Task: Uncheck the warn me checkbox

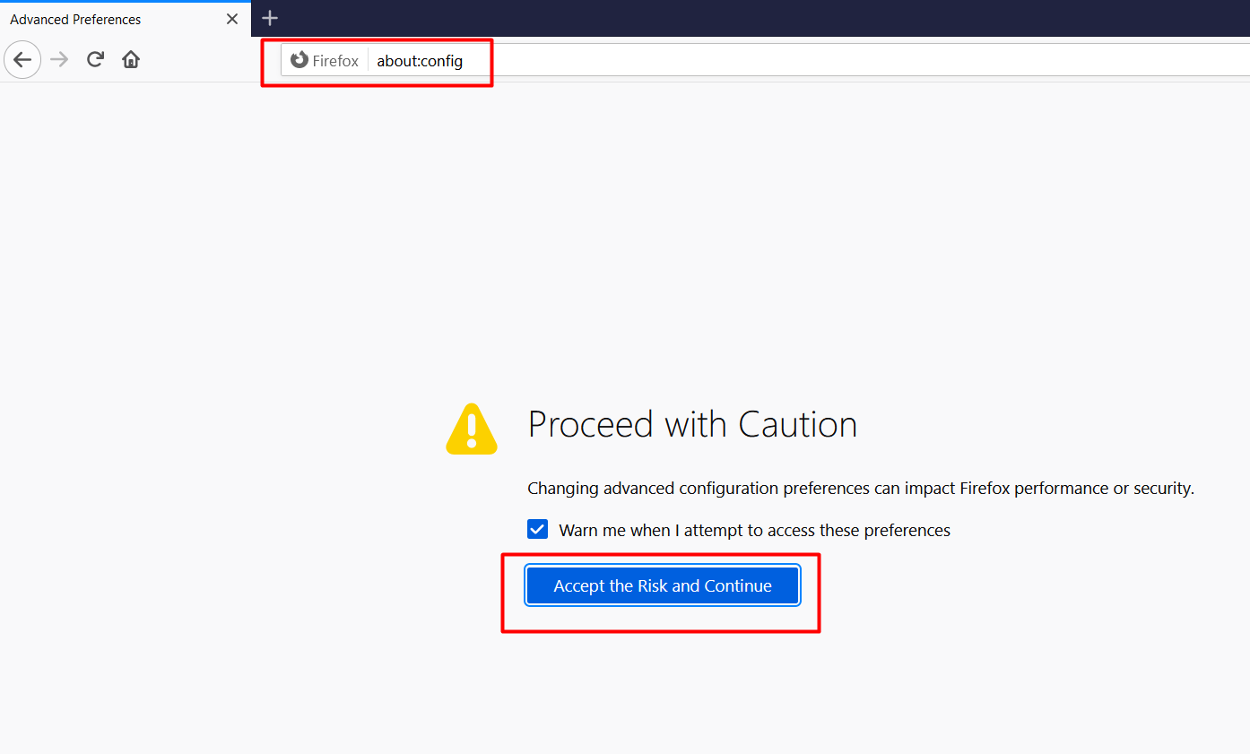Action: tap(537, 529)
